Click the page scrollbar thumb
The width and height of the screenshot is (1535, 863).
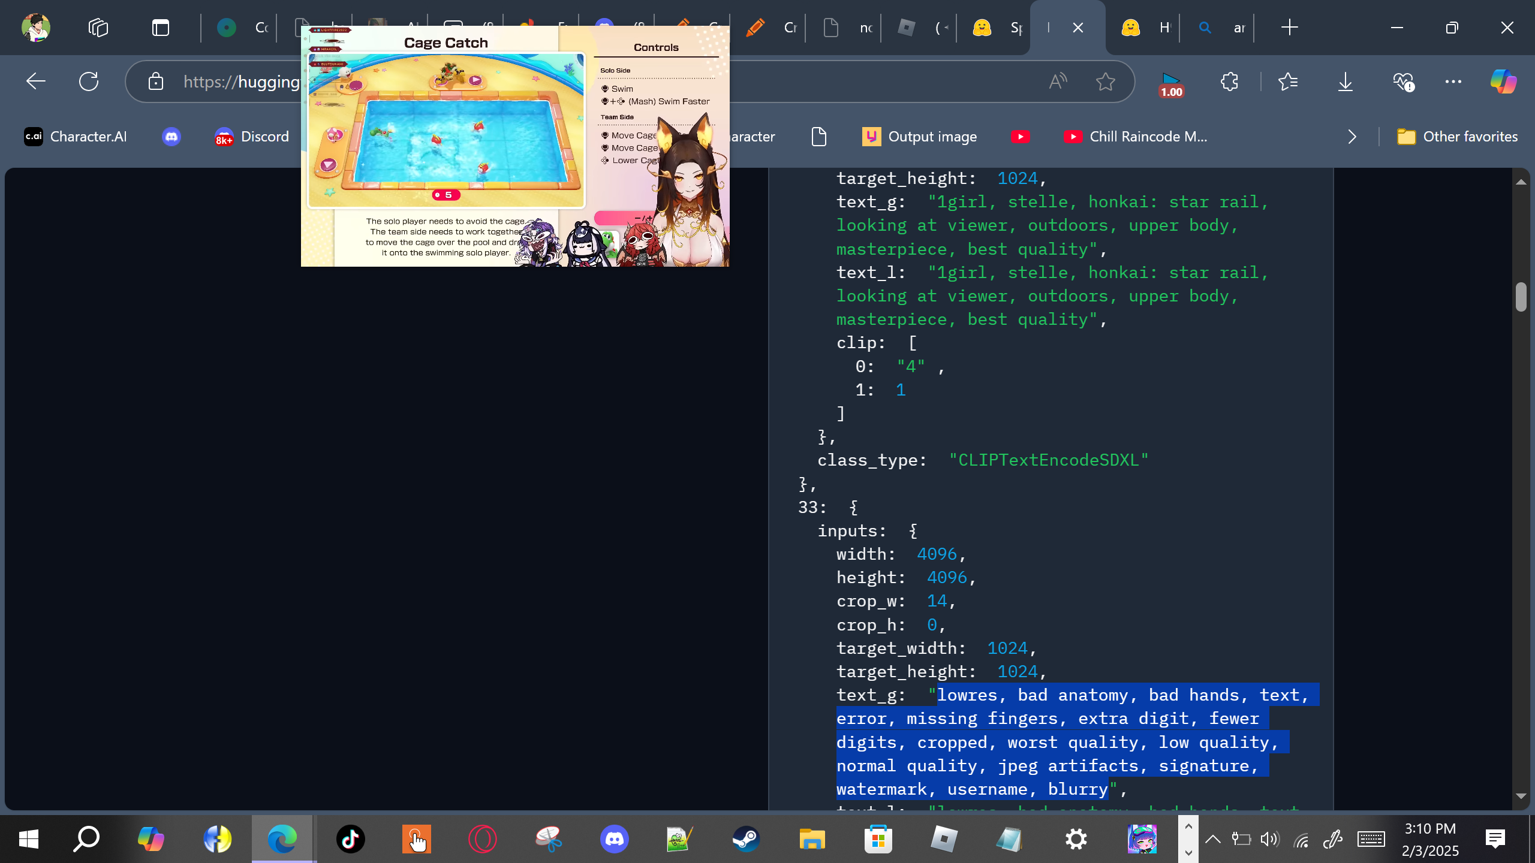(1521, 297)
